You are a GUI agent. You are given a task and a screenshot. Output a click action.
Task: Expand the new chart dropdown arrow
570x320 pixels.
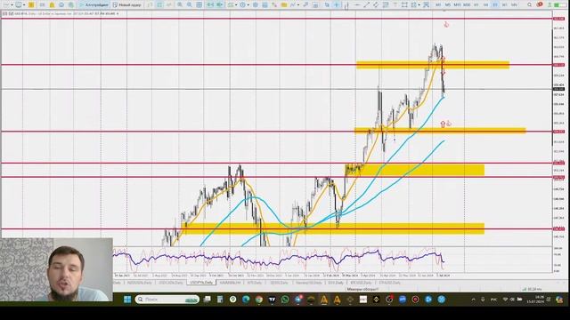point(12,5)
